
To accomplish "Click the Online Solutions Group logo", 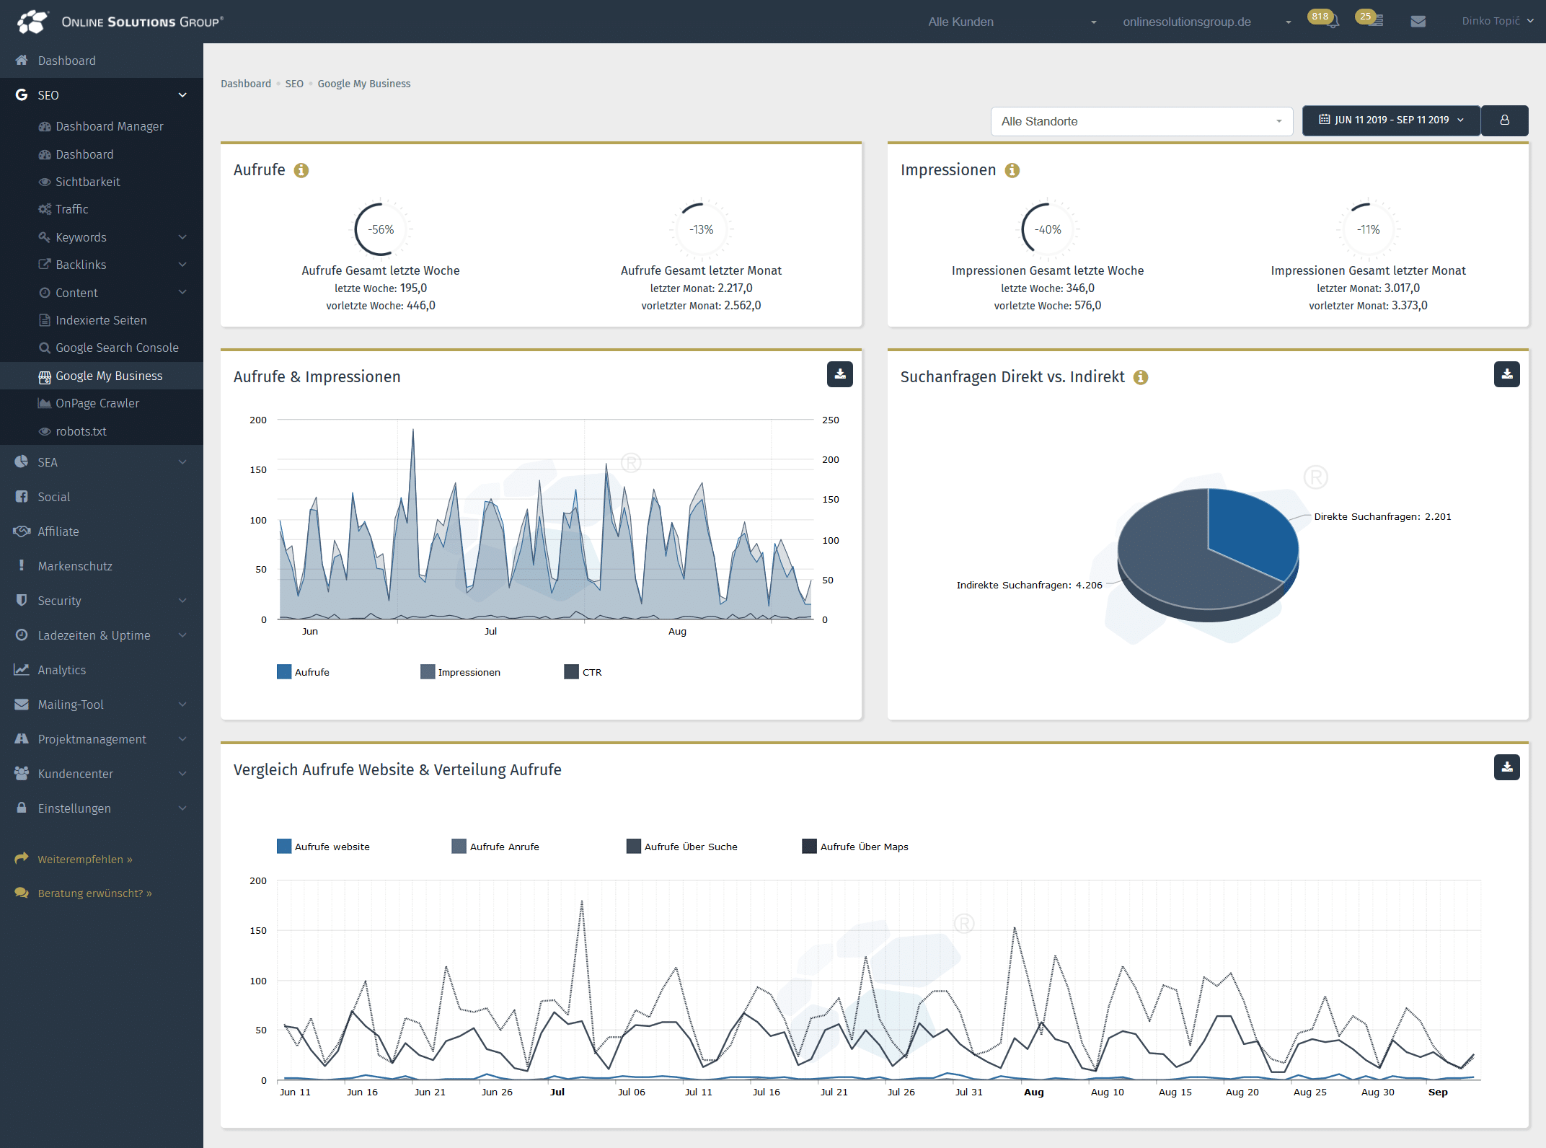I will (120, 22).
